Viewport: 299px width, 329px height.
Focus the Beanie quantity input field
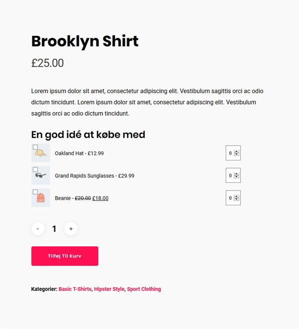[233, 198]
